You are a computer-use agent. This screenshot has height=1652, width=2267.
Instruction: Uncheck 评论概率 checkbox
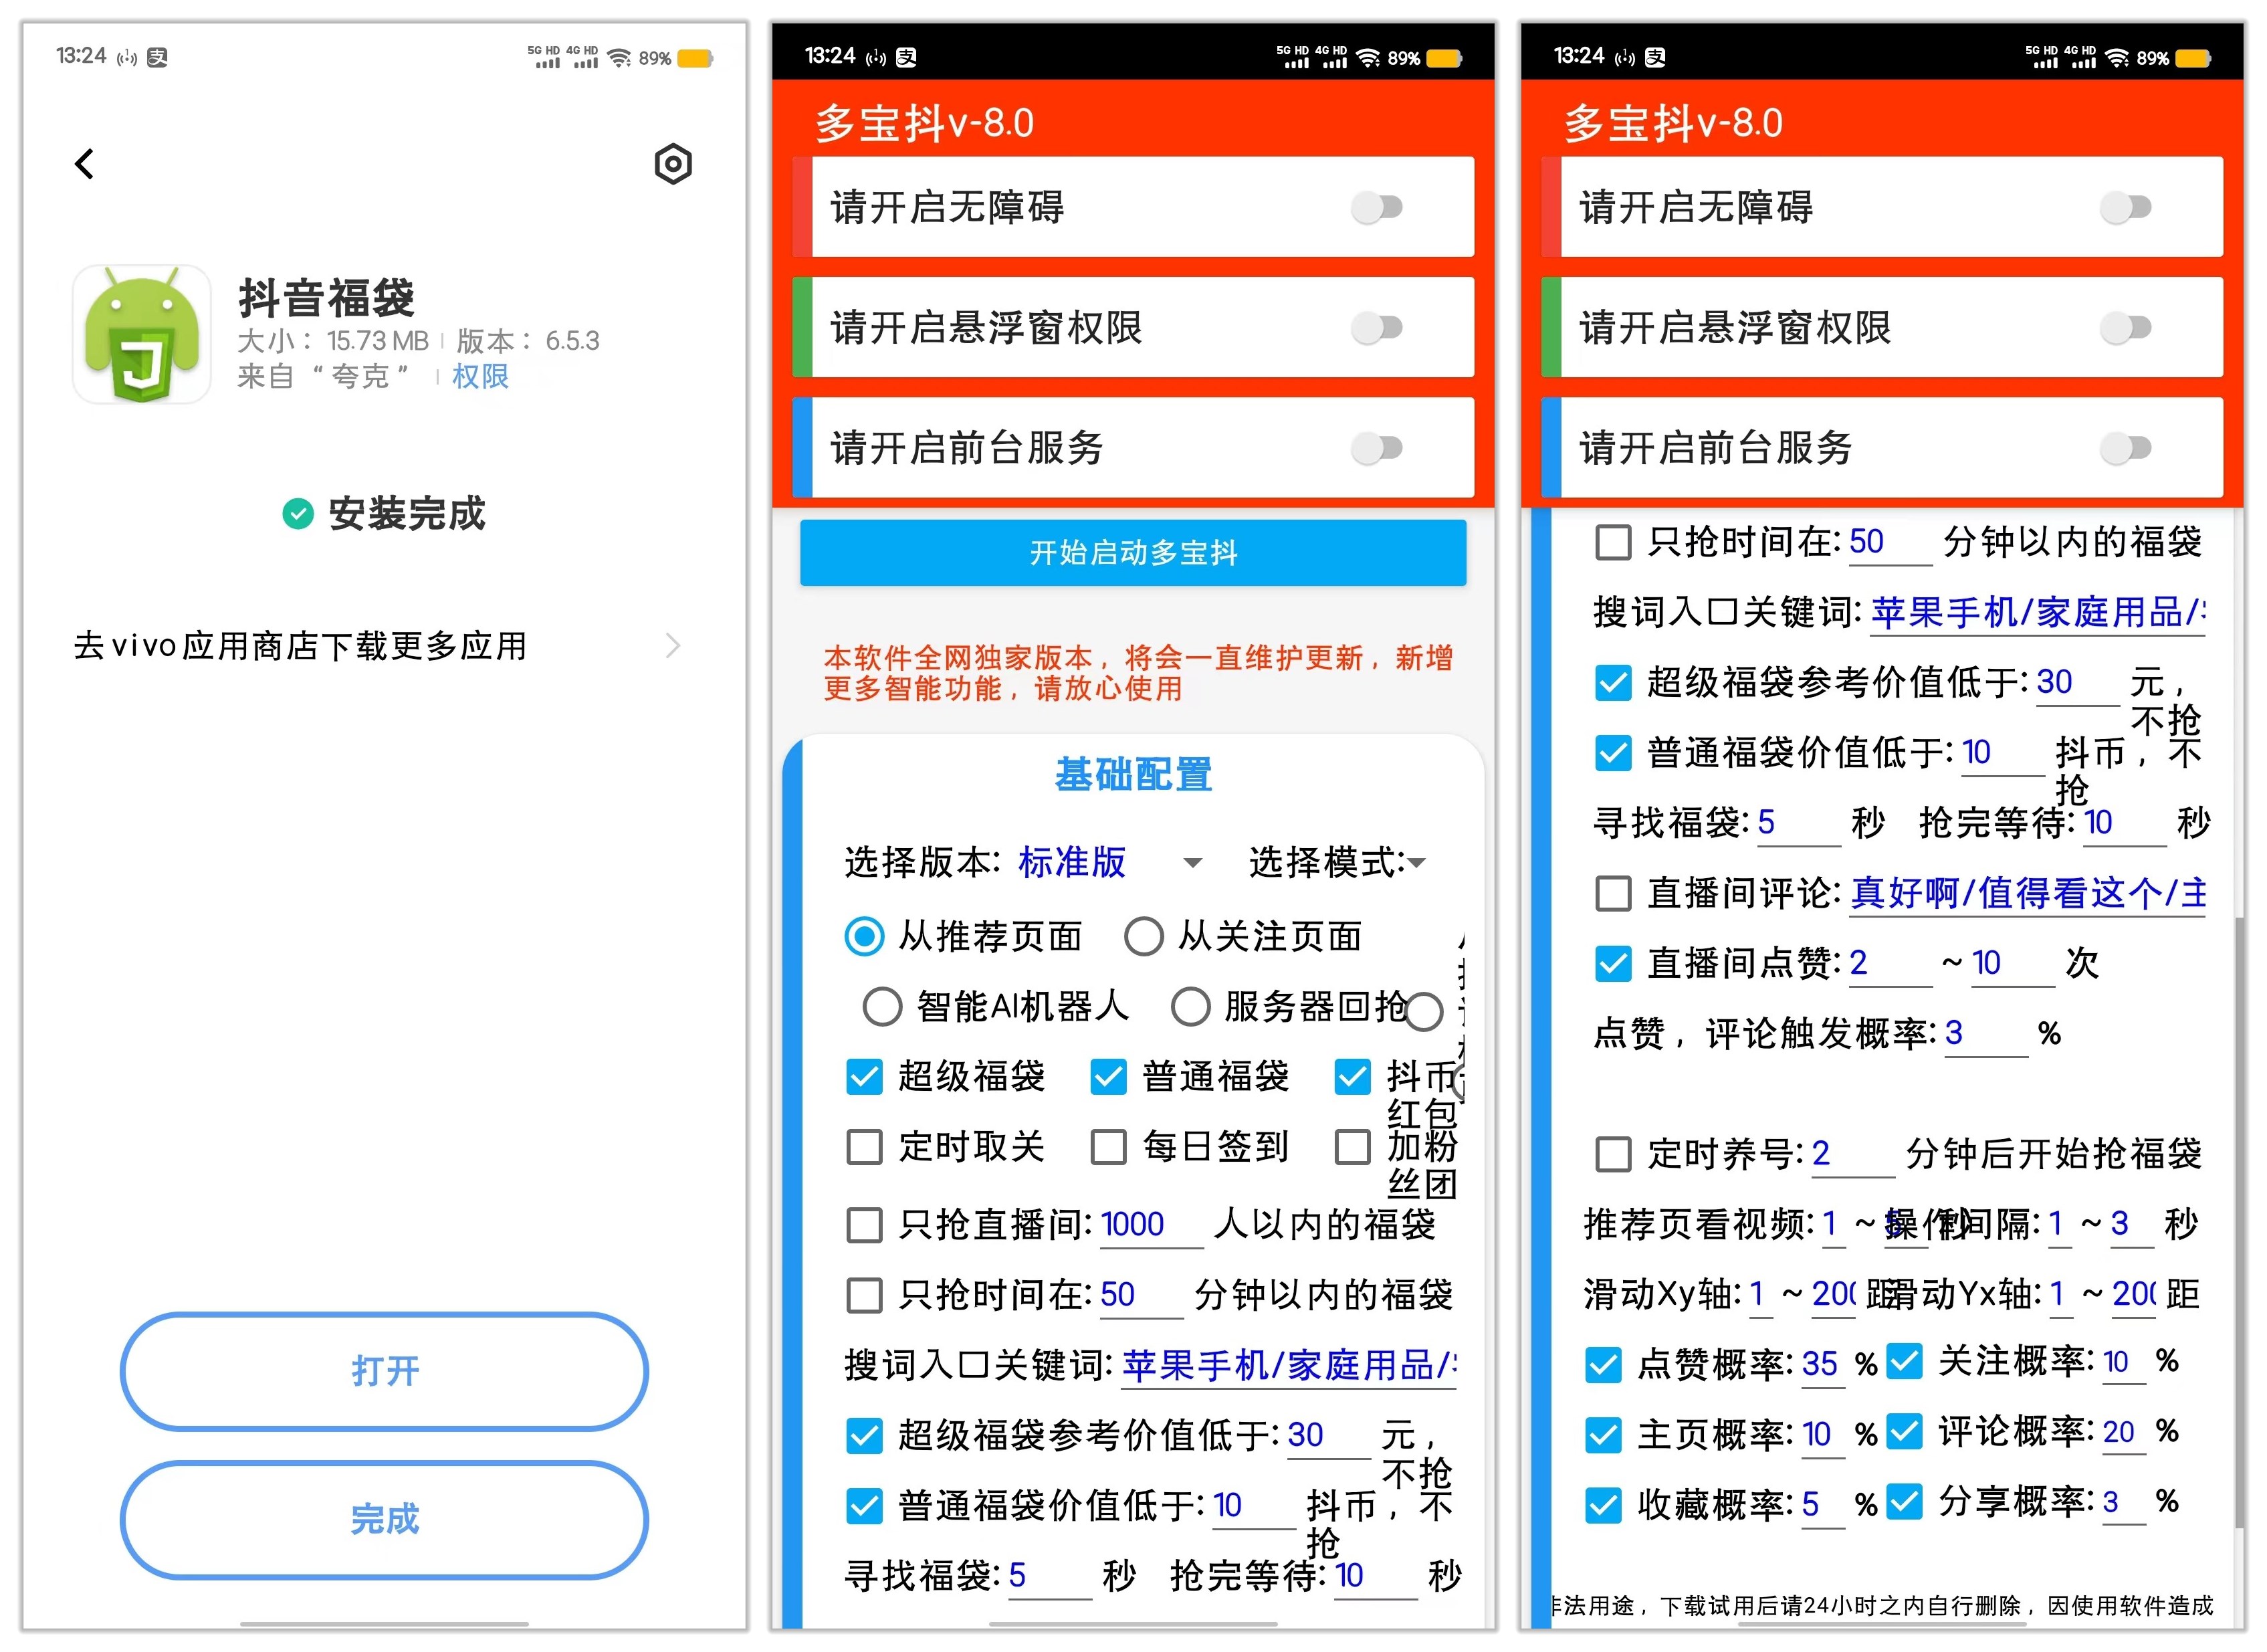1904,1432
